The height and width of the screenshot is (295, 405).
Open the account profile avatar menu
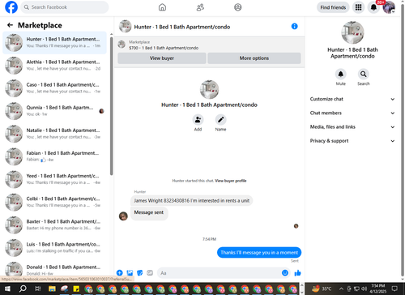click(x=389, y=7)
